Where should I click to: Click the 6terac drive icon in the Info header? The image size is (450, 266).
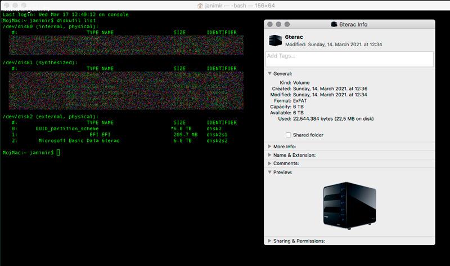pyautogui.click(x=275, y=40)
